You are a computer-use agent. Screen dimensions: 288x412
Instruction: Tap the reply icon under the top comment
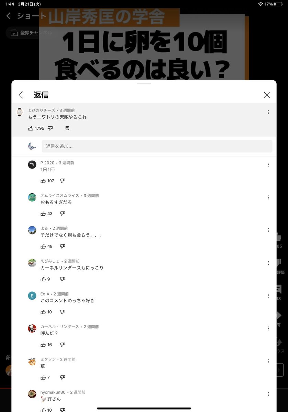point(67,128)
